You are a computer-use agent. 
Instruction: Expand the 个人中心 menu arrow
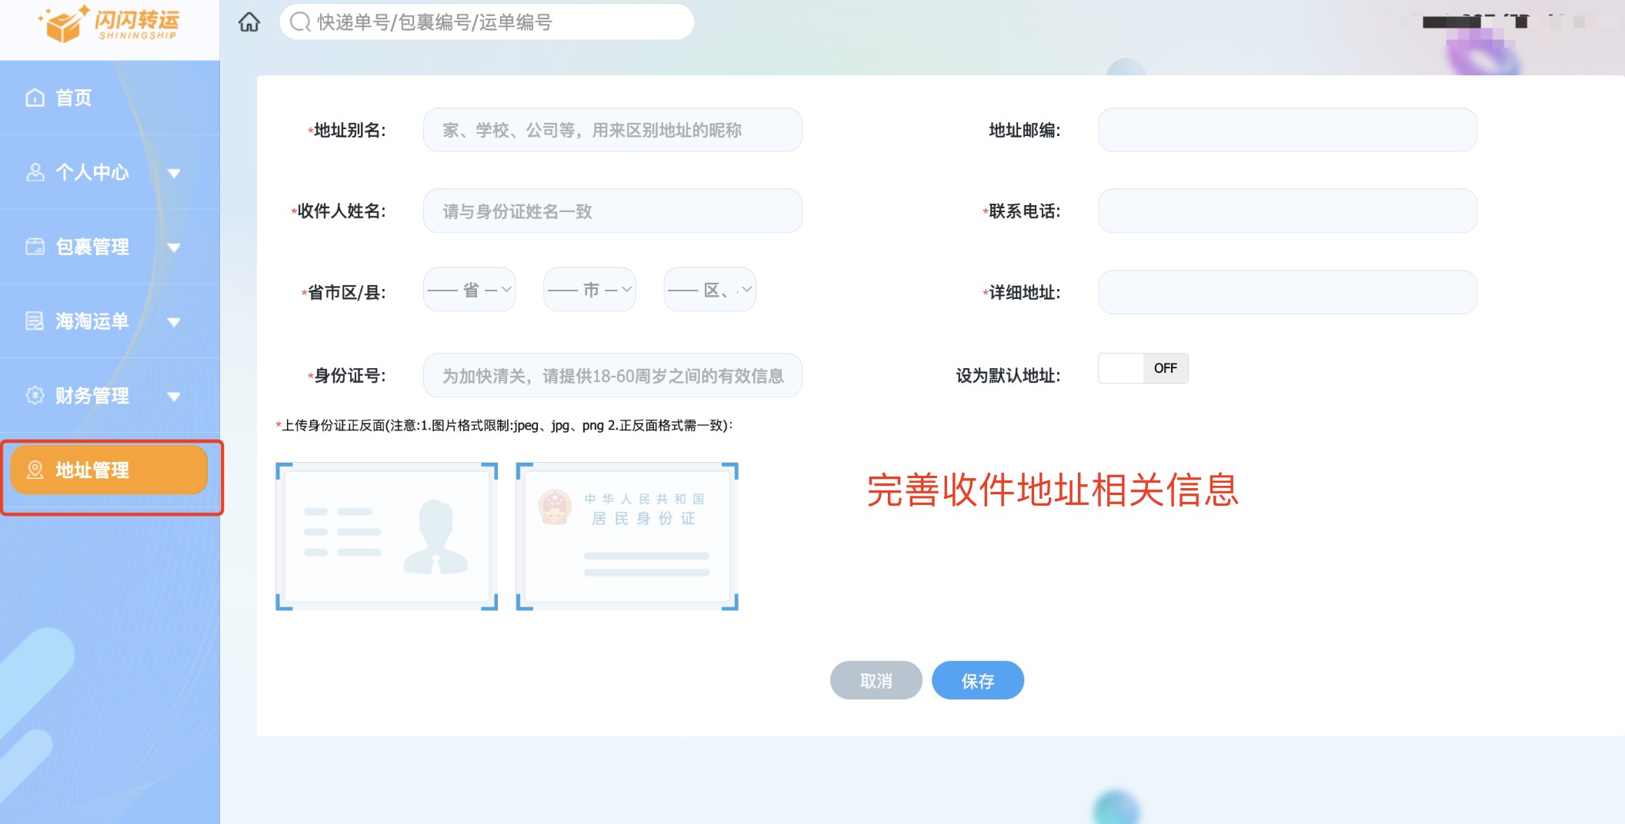click(x=174, y=173)
